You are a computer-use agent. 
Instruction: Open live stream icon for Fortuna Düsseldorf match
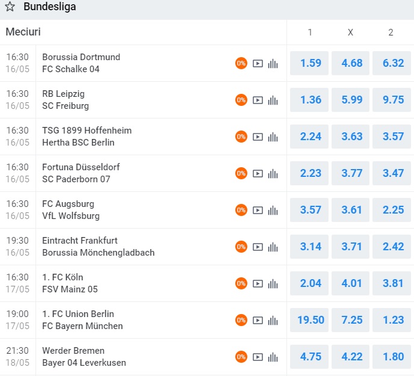[x=258, y=173]
